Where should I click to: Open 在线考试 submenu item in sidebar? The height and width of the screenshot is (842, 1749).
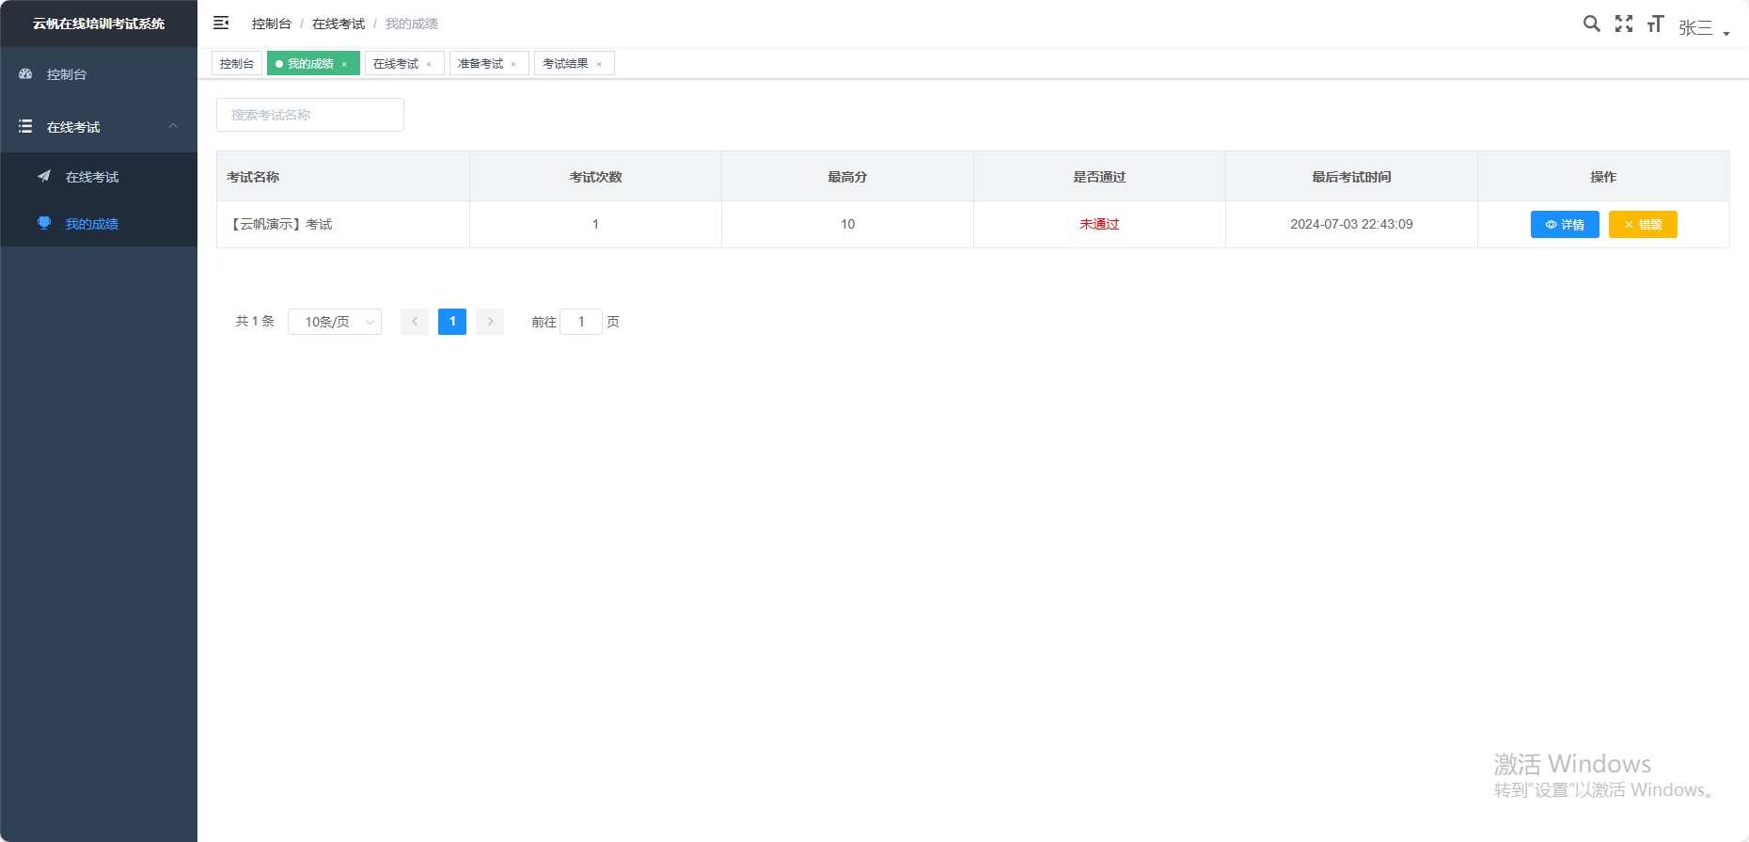click(x=99, y=177)
